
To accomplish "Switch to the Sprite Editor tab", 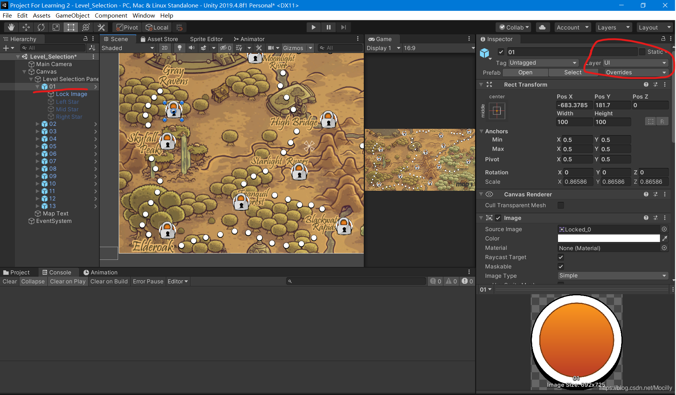I will tap(206, 39).
